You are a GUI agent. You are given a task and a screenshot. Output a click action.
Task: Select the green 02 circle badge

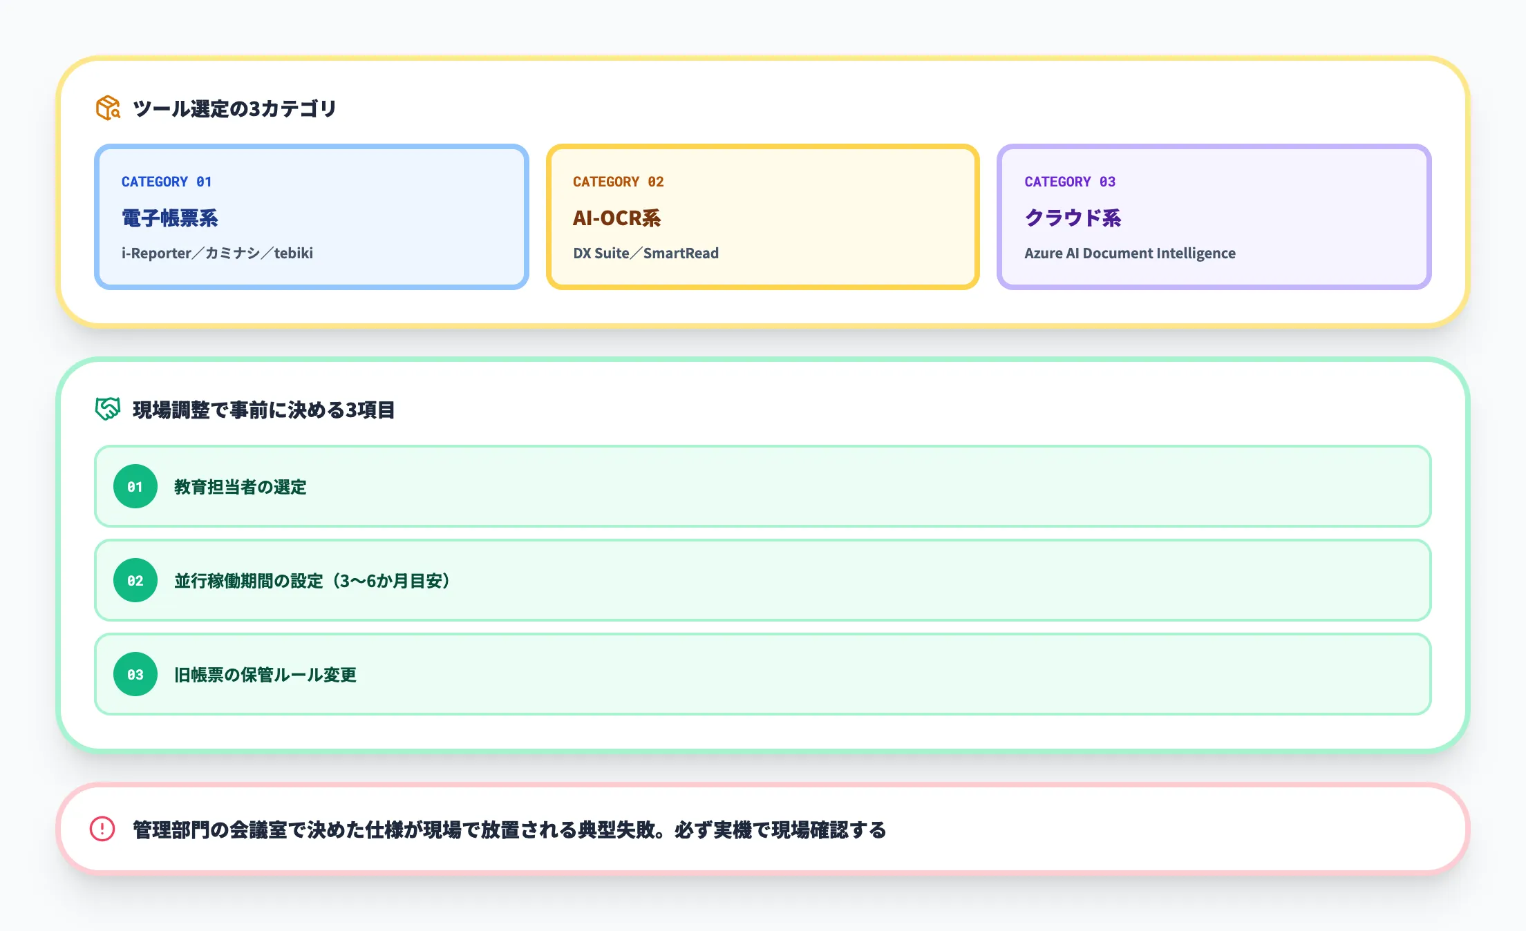135,581
